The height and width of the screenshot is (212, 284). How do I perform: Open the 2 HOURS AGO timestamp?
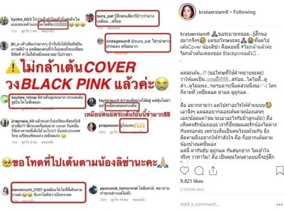pyautogui.click(x=192, y=189)
